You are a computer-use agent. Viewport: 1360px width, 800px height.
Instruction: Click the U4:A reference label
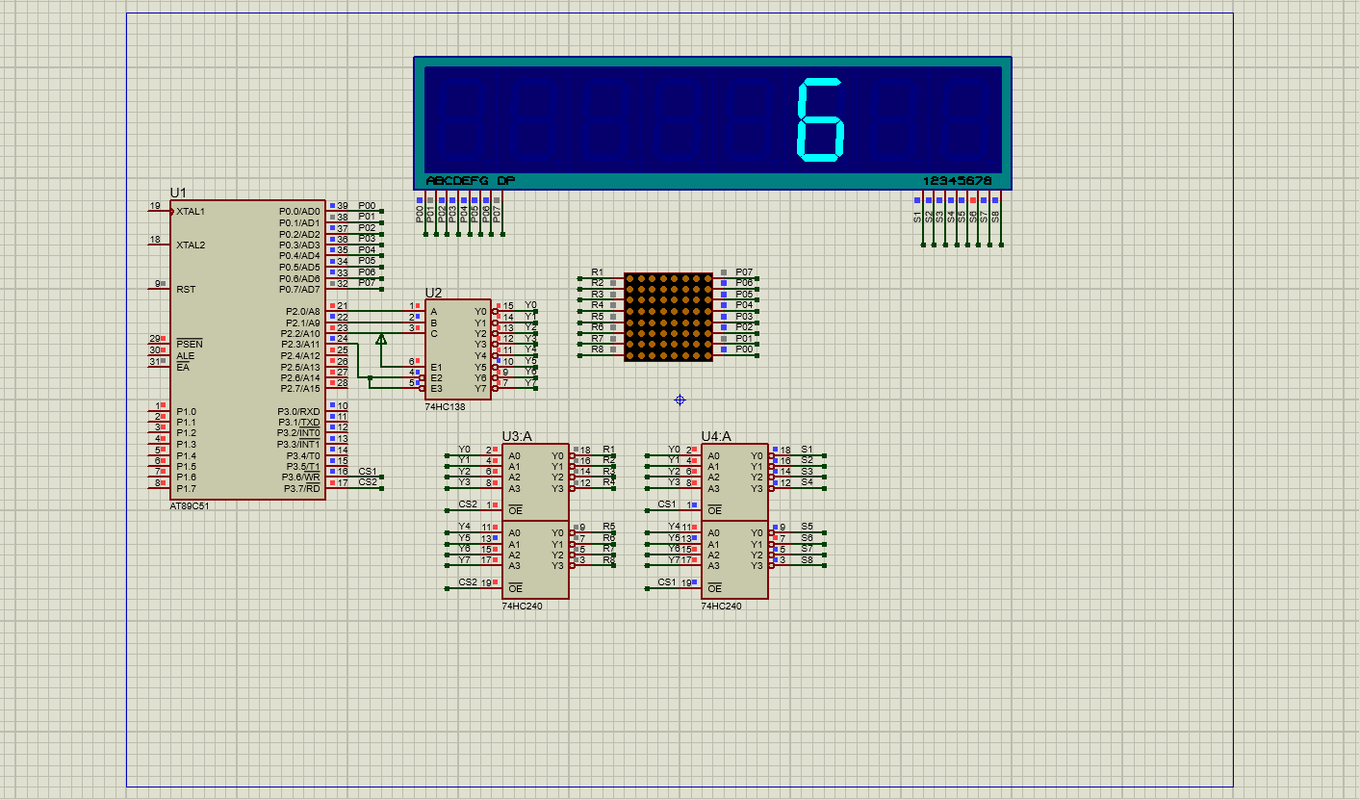[x=716, y=436]
